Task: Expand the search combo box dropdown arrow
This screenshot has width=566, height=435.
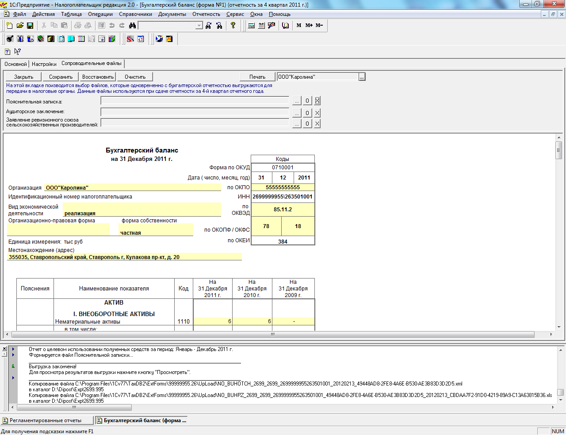Action: coord(199,26)
